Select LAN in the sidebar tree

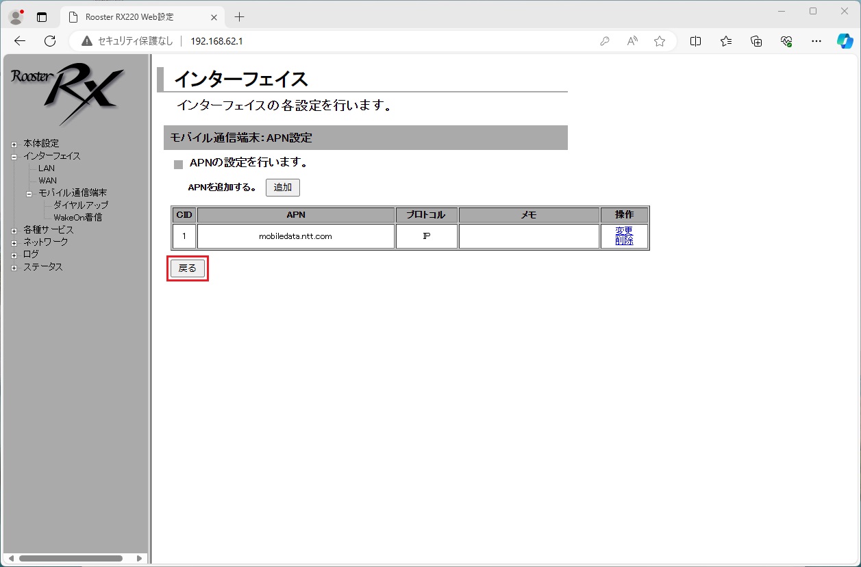click(47, 168)
